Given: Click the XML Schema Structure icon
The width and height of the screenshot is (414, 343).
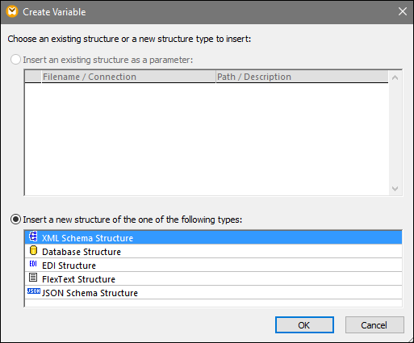Looking at the screenshot, I should pos(33,236).
